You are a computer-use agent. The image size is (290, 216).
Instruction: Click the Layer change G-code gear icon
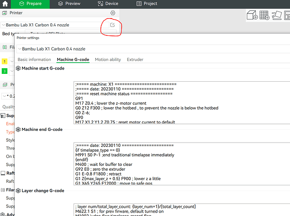point(18,191)
